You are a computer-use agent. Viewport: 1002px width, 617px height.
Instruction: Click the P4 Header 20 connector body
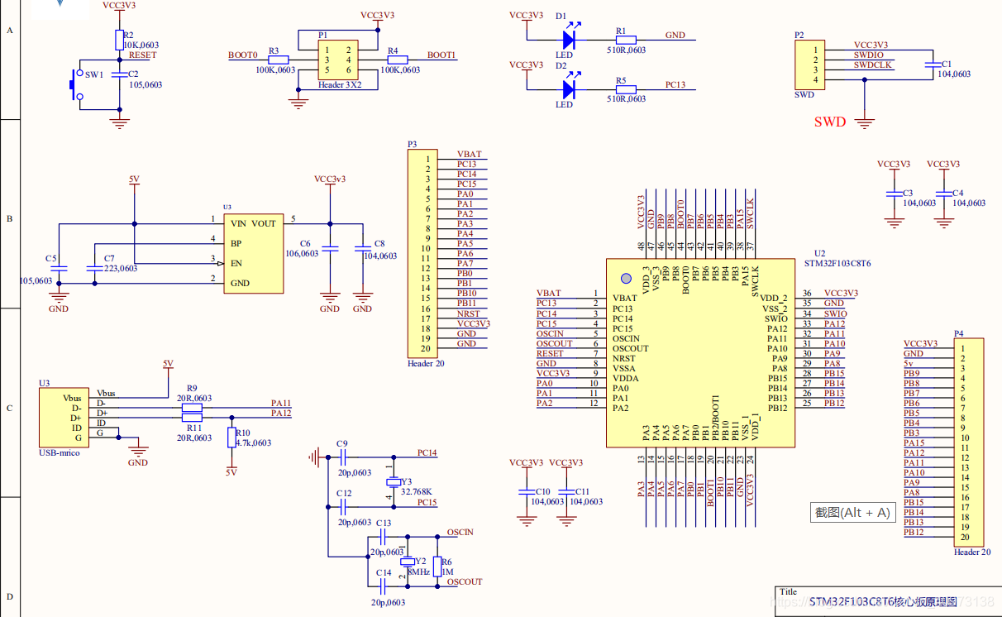click(969, 442)
